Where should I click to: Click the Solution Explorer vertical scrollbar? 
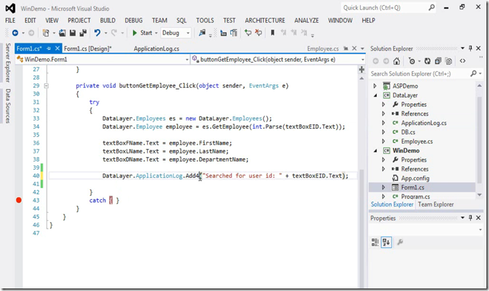click(480, 140)
